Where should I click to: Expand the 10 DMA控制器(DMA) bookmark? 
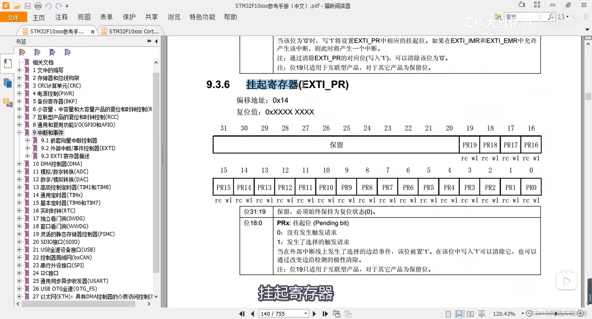pyautogui.click(x=19, y=164)
